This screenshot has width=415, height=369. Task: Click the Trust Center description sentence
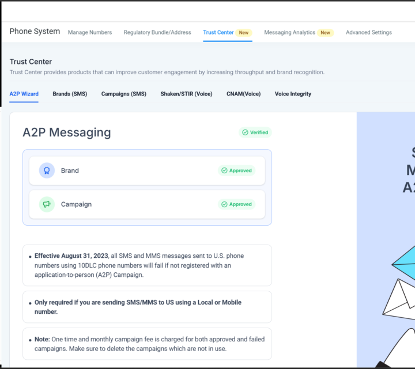167,72
